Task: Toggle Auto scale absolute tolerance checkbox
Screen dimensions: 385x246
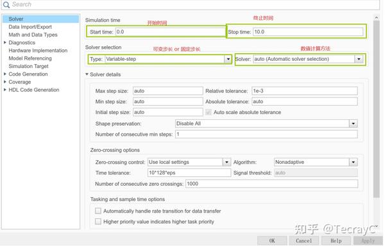Action: click(208, 112)
